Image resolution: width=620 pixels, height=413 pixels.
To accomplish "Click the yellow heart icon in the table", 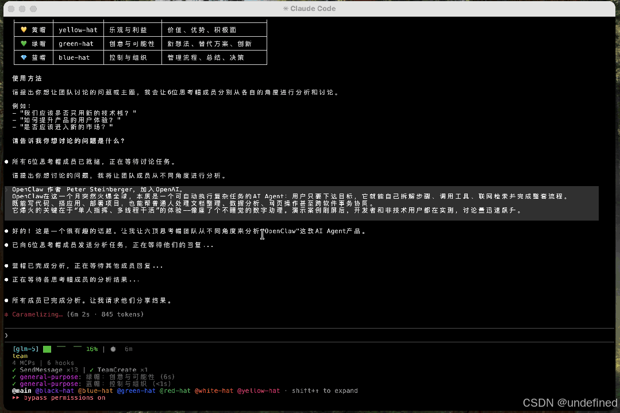I will pos(24,30).
